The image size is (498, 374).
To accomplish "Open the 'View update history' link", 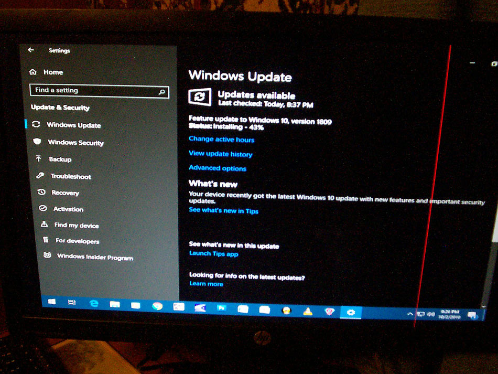I will (x=220, y=154).
